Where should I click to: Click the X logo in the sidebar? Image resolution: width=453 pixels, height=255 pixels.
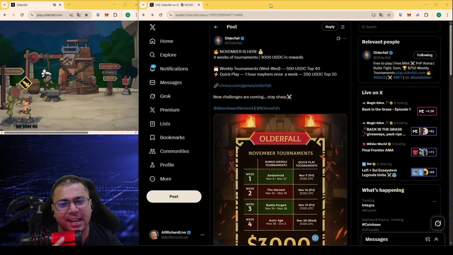[153, 27]
